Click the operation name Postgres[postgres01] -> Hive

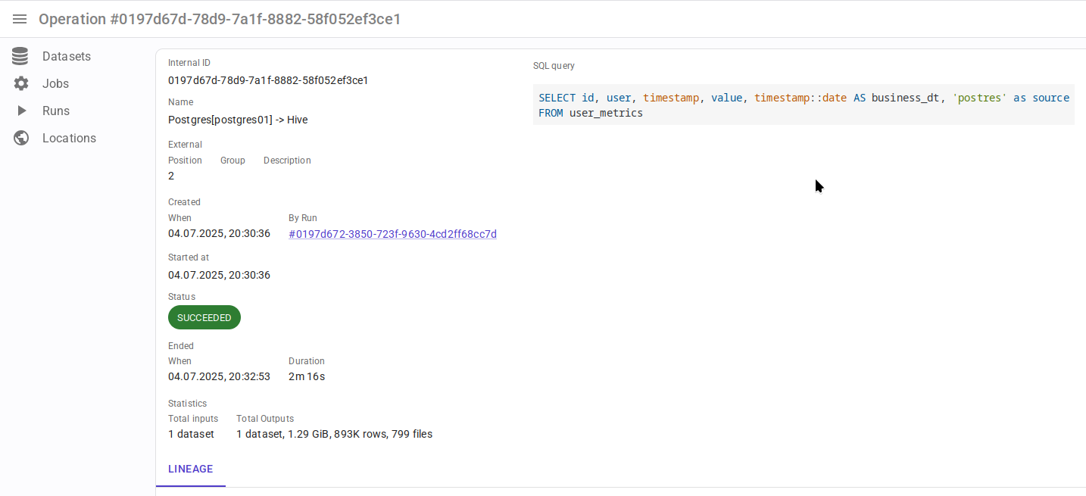pos(238,120)
